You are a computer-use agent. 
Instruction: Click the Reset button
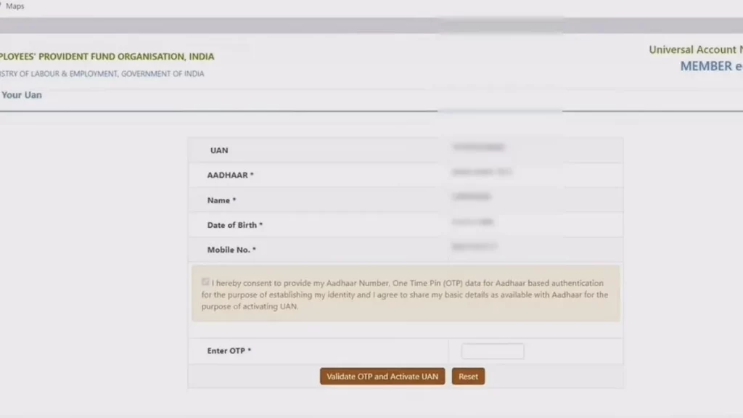468,377
